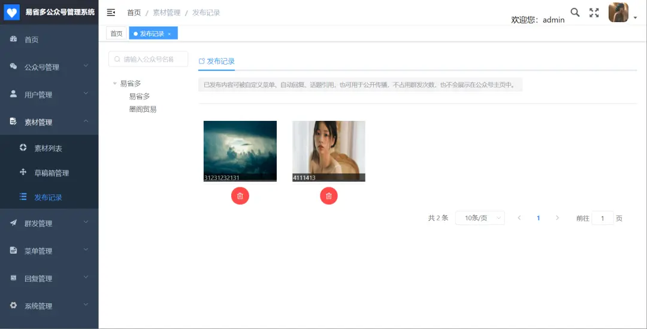The height and width of the screenshot is (329, 647).
Task: Click the 菜单管理 file icon
Action: point(13,250)
